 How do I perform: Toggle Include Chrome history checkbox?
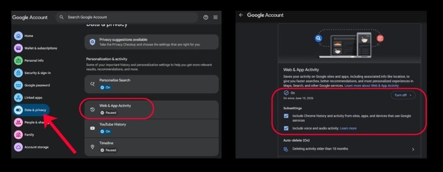286,116
